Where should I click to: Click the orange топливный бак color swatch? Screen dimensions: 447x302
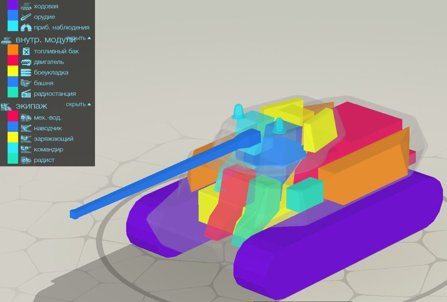13,50
